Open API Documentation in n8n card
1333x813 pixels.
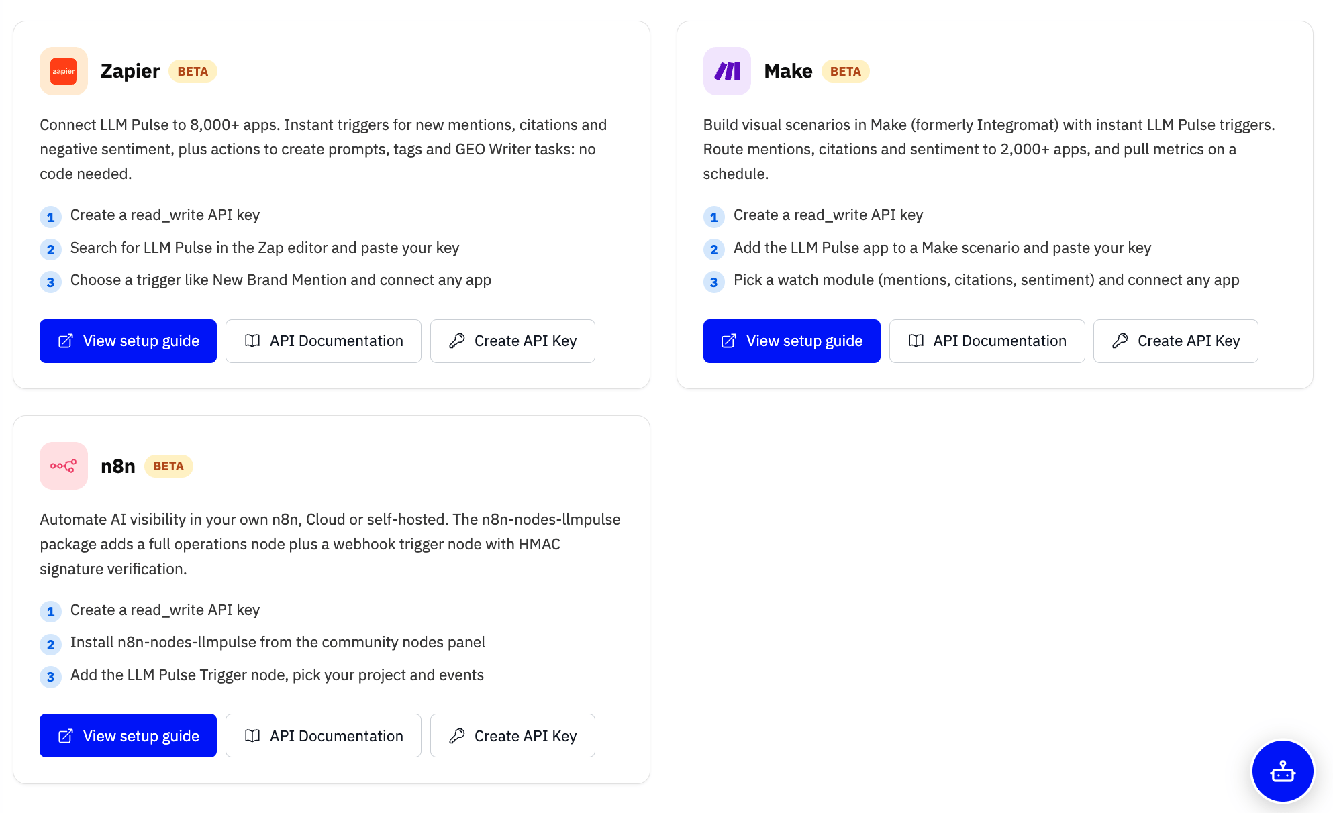(324, 736)
